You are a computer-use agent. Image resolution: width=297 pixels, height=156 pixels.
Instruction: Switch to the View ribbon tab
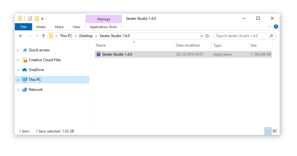point(76,27)
